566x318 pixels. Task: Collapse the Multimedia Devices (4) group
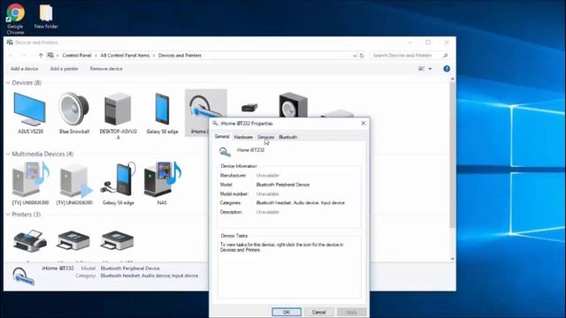click(8, 154)
